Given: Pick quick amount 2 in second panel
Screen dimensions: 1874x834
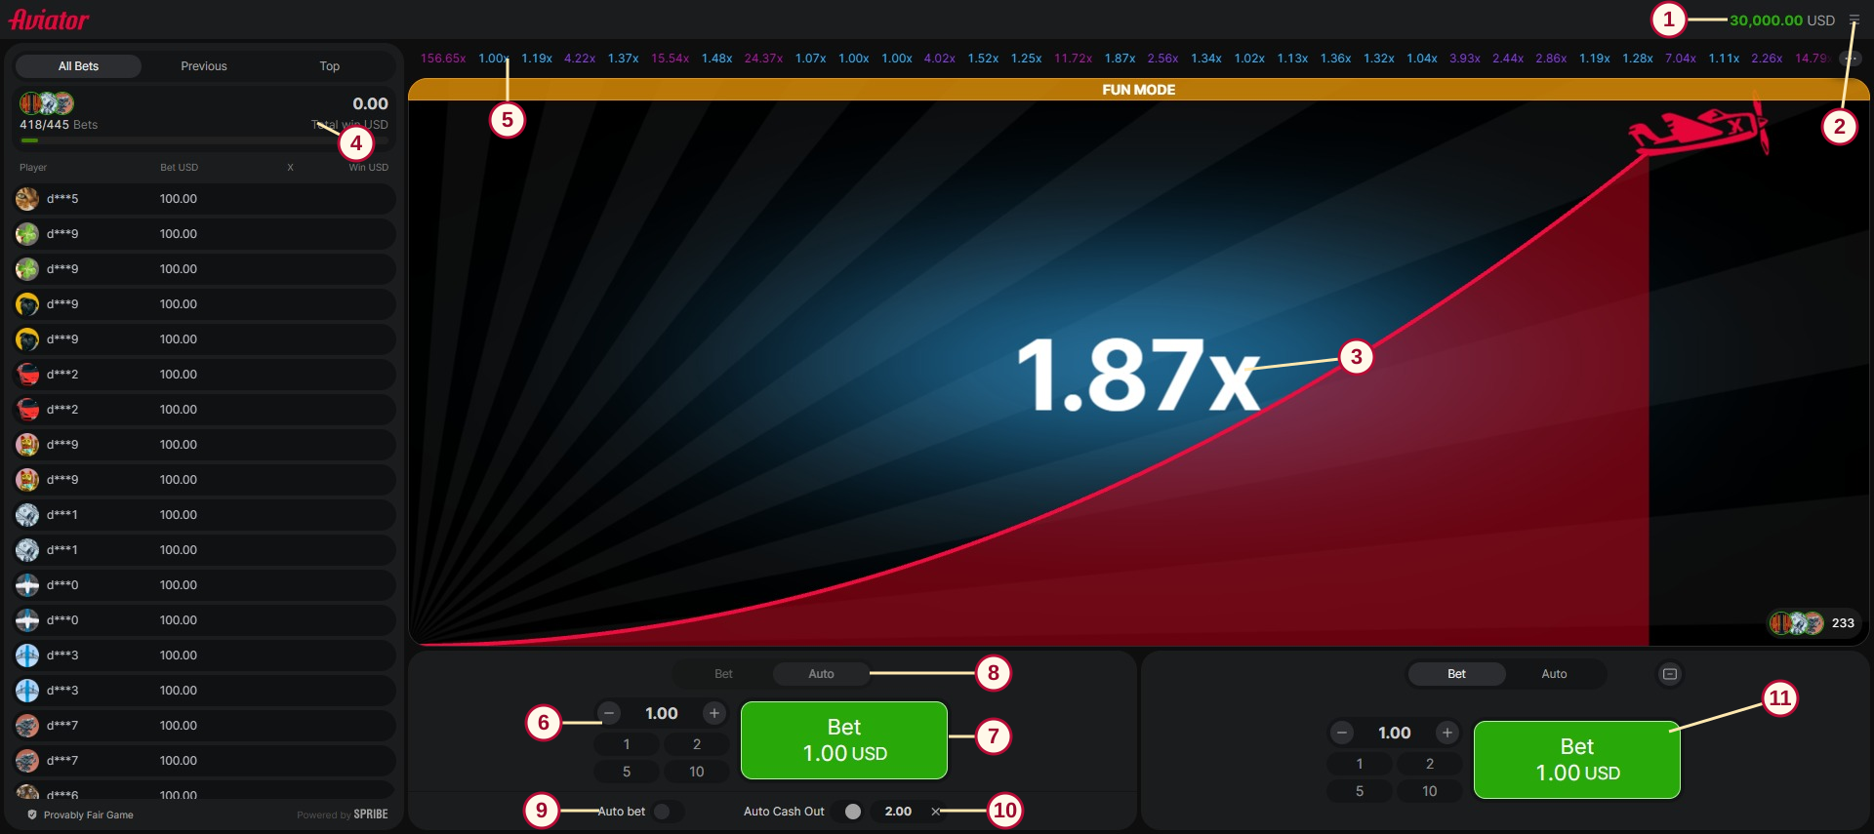Looking at the screenshot, I should pyautogui.click(x=1430, y=764).
